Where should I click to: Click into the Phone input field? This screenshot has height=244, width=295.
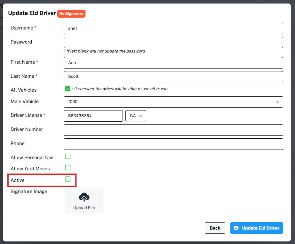click(x=173, y=144)
